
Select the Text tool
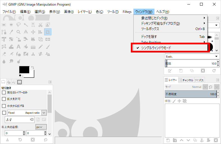coord(19,47)
